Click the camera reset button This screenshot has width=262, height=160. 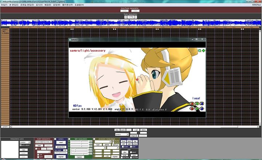(61, 143)
